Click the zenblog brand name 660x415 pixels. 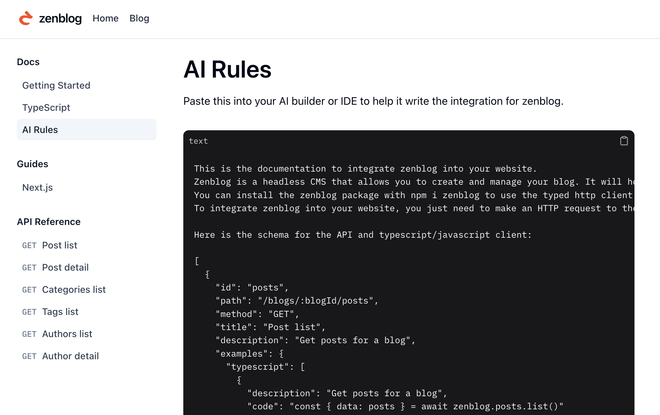click(60, 18)
